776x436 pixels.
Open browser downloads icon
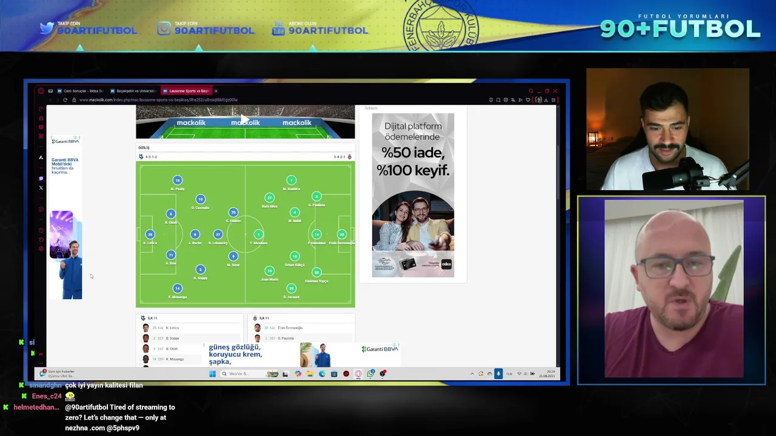(x=546, y=100)
